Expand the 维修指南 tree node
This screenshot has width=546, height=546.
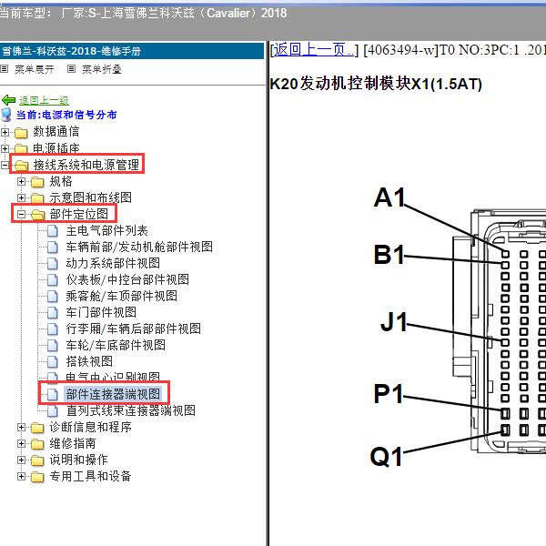(x=21, y=443)
